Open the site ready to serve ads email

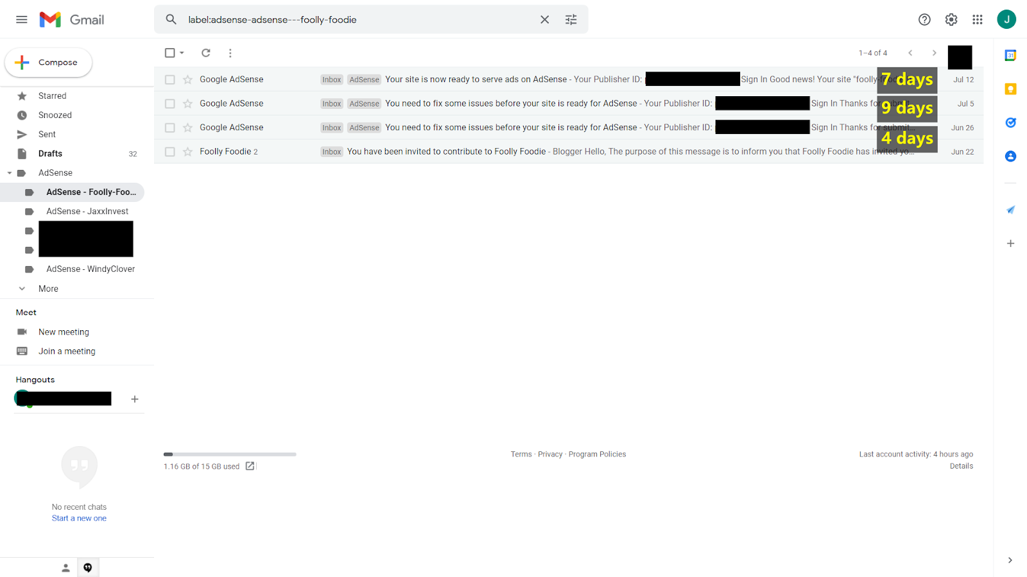tap(569, 79)
